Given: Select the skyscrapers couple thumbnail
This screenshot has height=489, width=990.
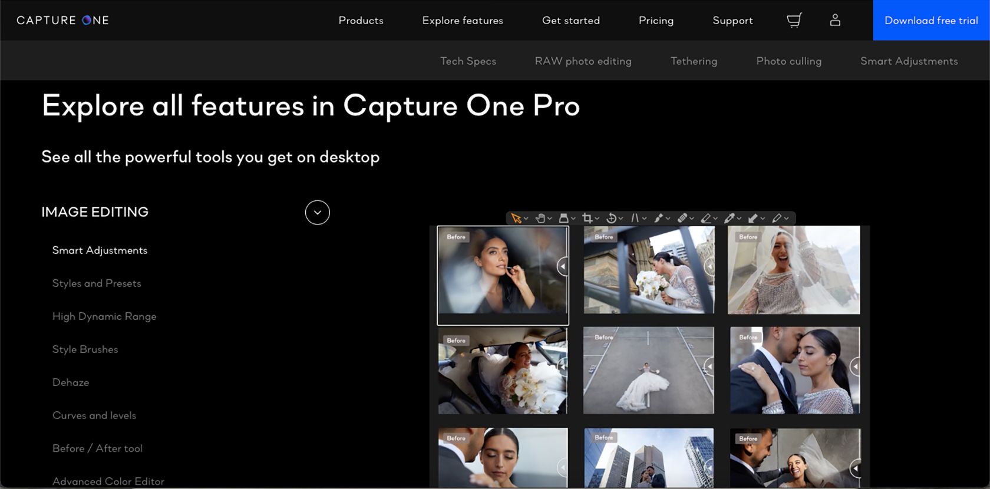Looking at the screenshot, I should pyautogui.click(x=648, y=458).
